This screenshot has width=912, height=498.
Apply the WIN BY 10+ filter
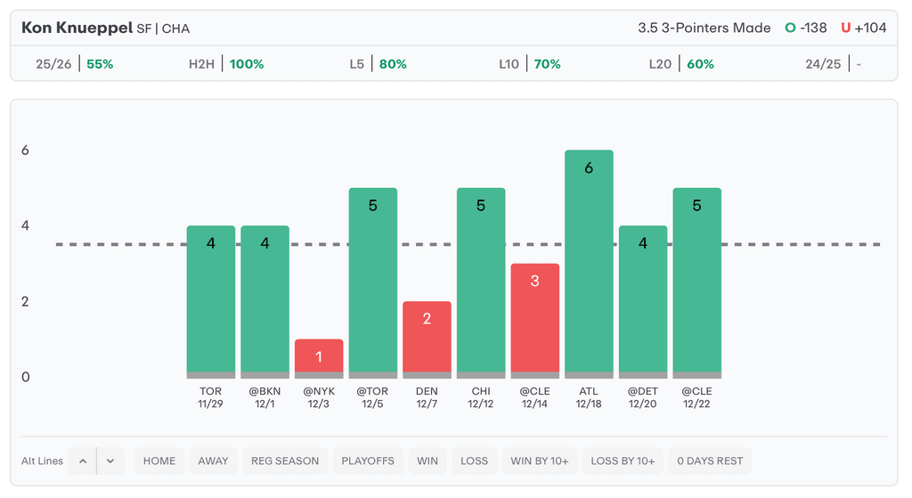[540, 461]
